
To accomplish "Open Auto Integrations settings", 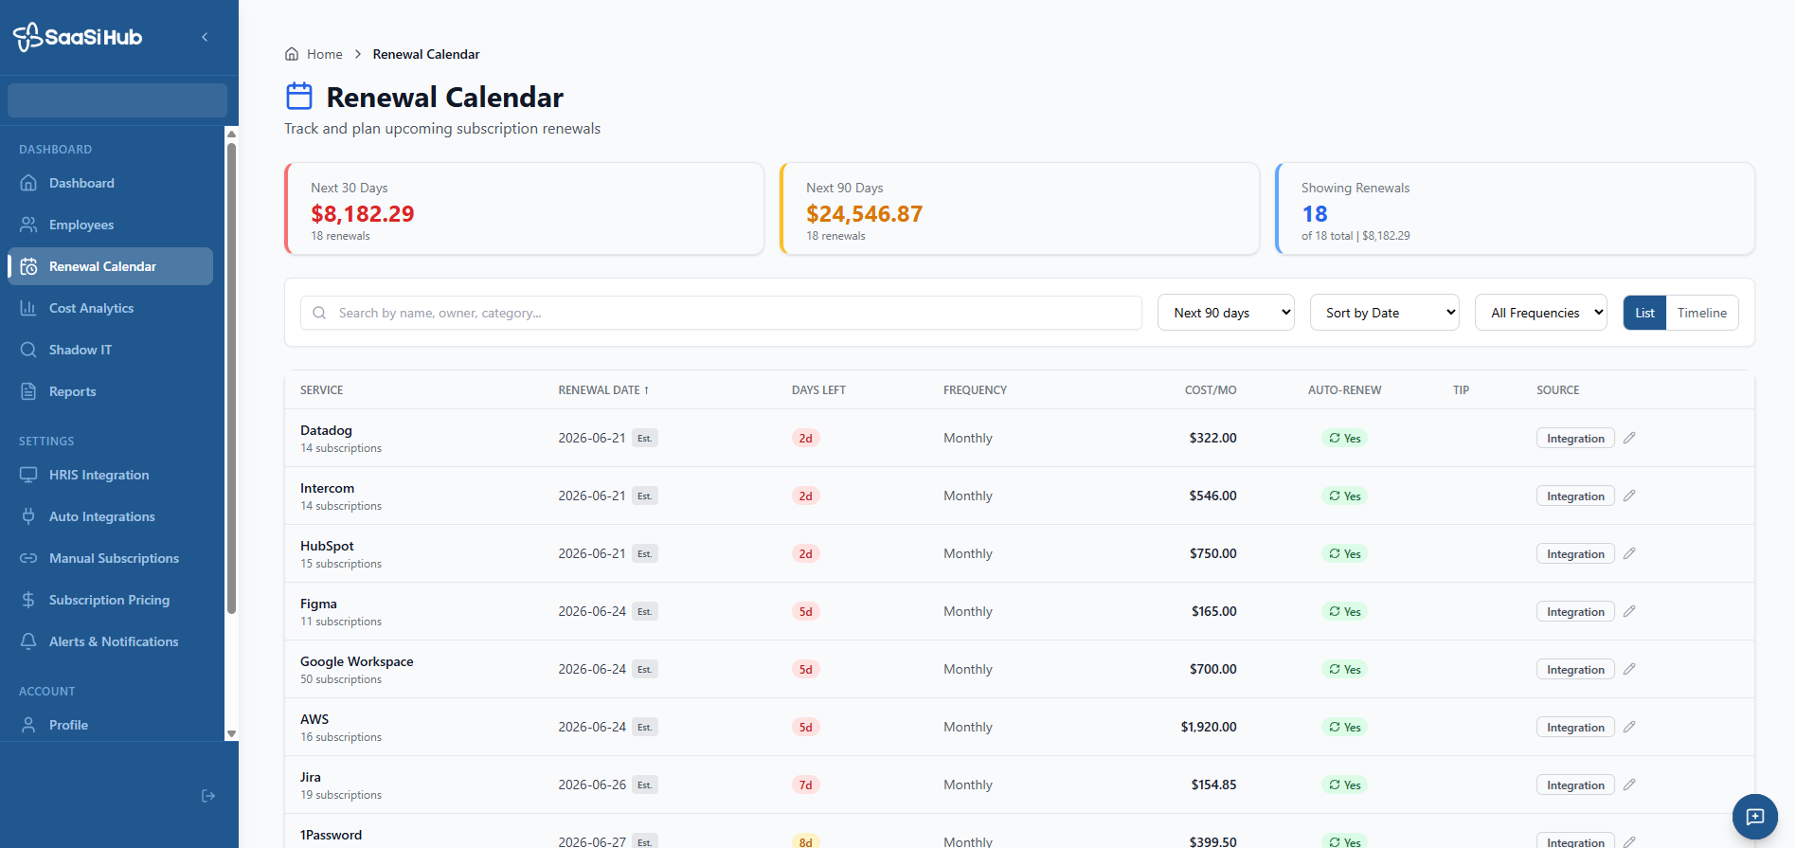I will [110, 516].
